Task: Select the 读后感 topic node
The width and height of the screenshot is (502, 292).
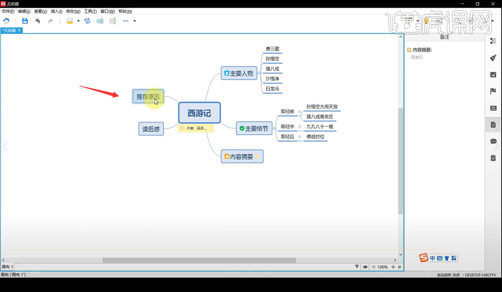Action: [x=151, y=129]
